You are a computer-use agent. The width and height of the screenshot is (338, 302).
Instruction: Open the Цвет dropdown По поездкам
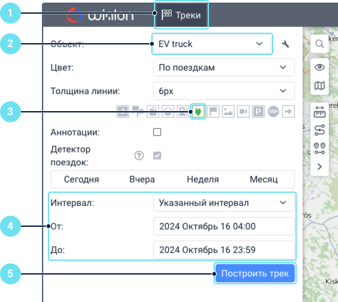[224, 67]
